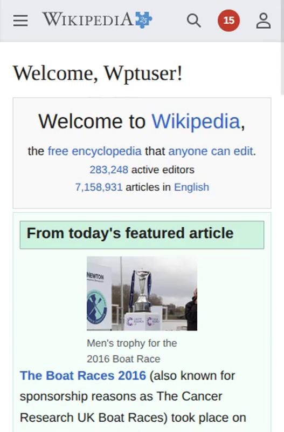This screenshot has width=284, height=432.
Task: Click the 25th anniversary puzzle piece icon
Action: click(x=144, y=19)
